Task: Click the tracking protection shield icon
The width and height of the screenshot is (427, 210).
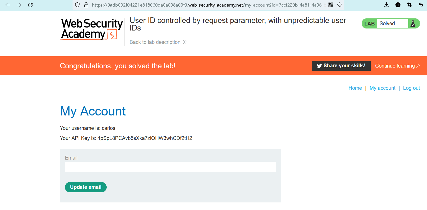Action: coord(78,5)
